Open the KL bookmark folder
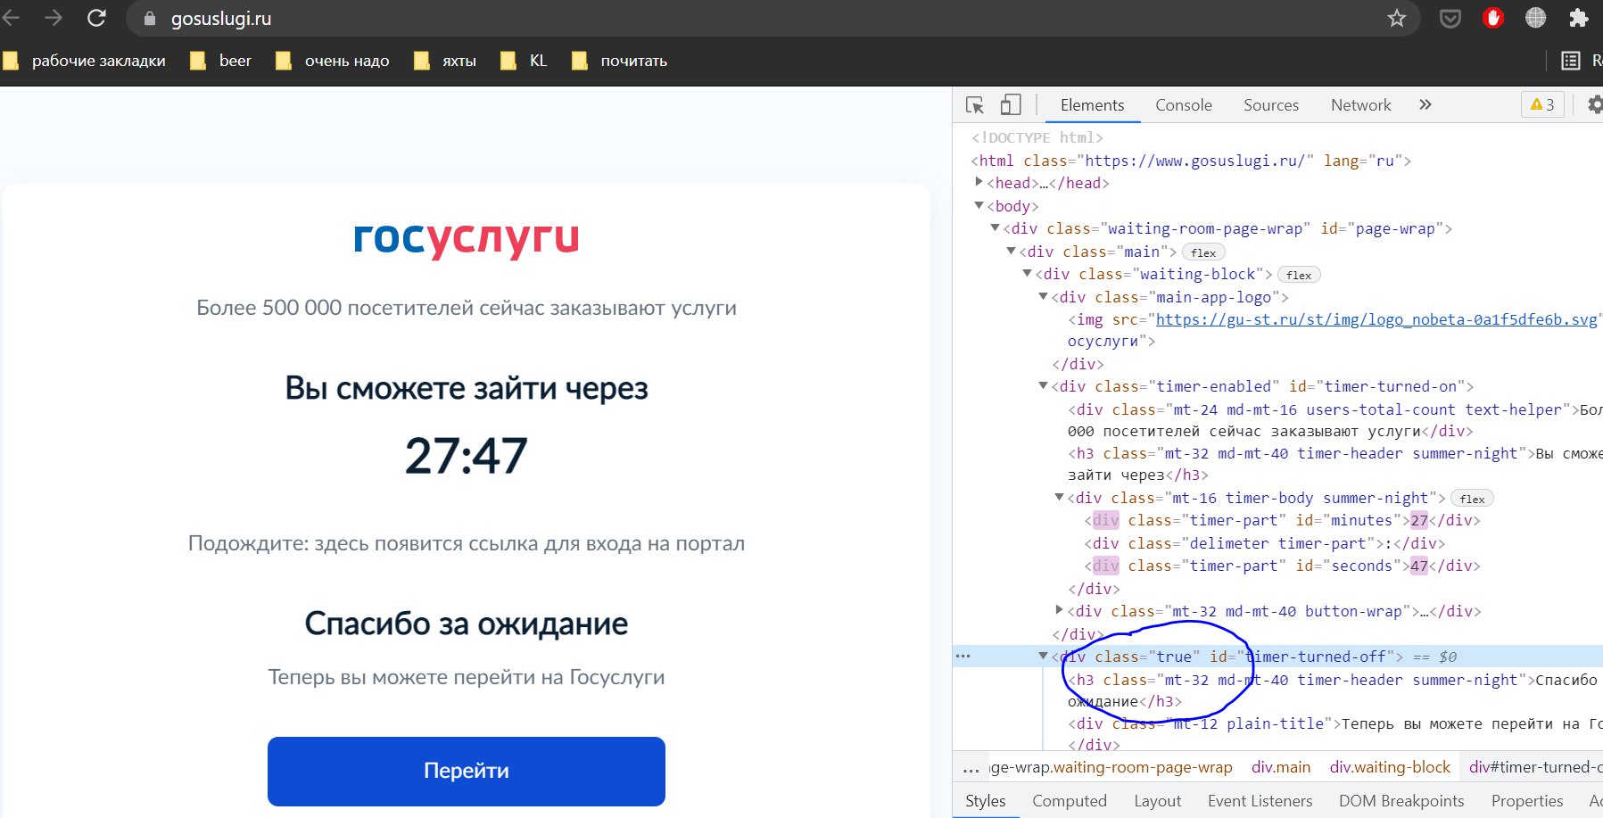The width and height of the screenshot is (1603, 818). 524,61
